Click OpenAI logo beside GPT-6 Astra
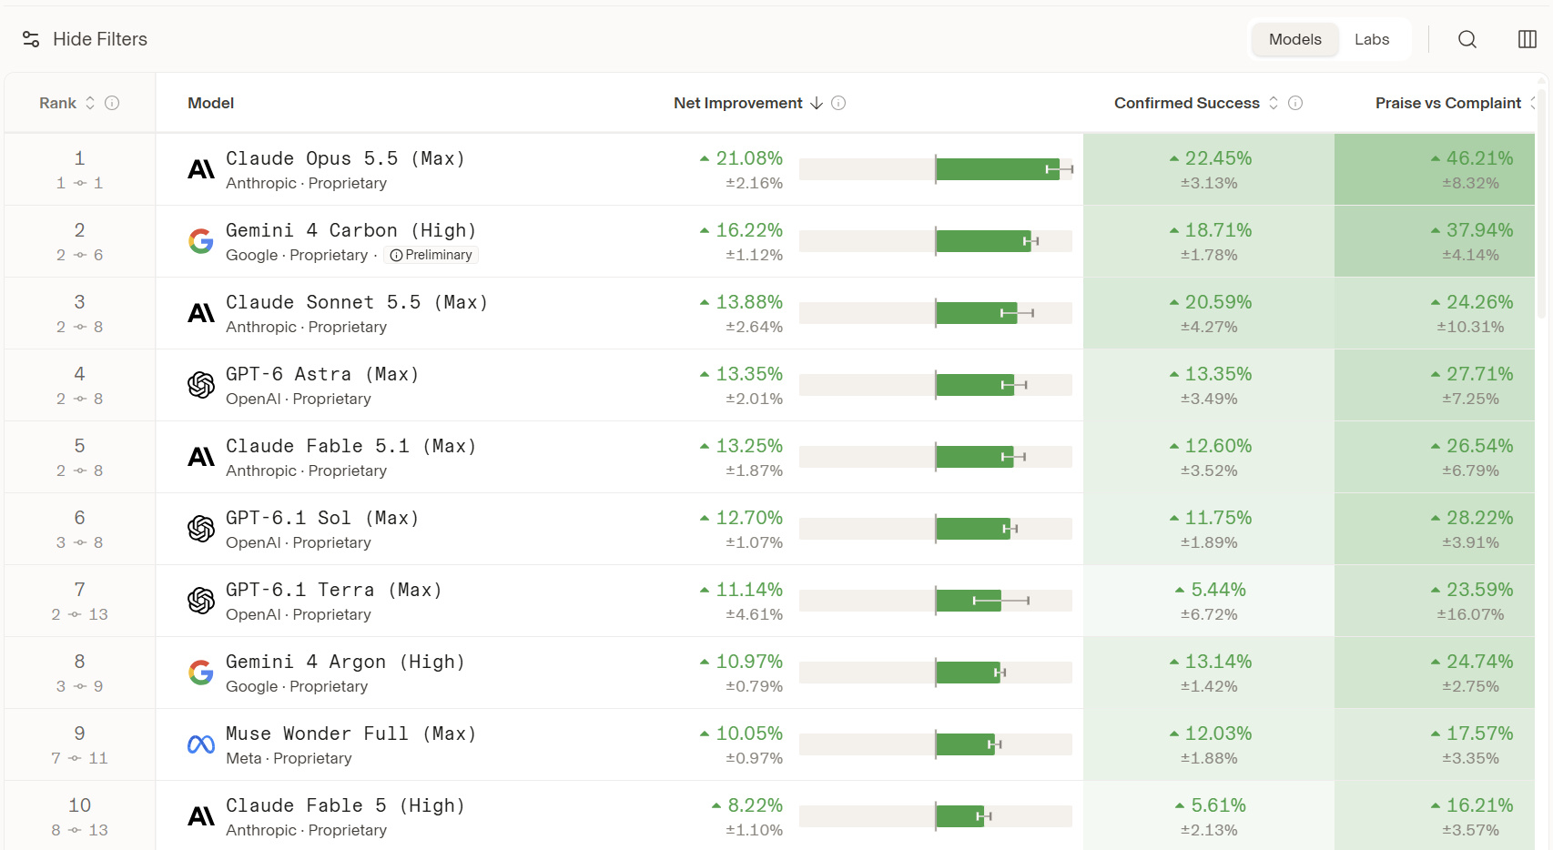The image size is (1553, 850). 201,385
